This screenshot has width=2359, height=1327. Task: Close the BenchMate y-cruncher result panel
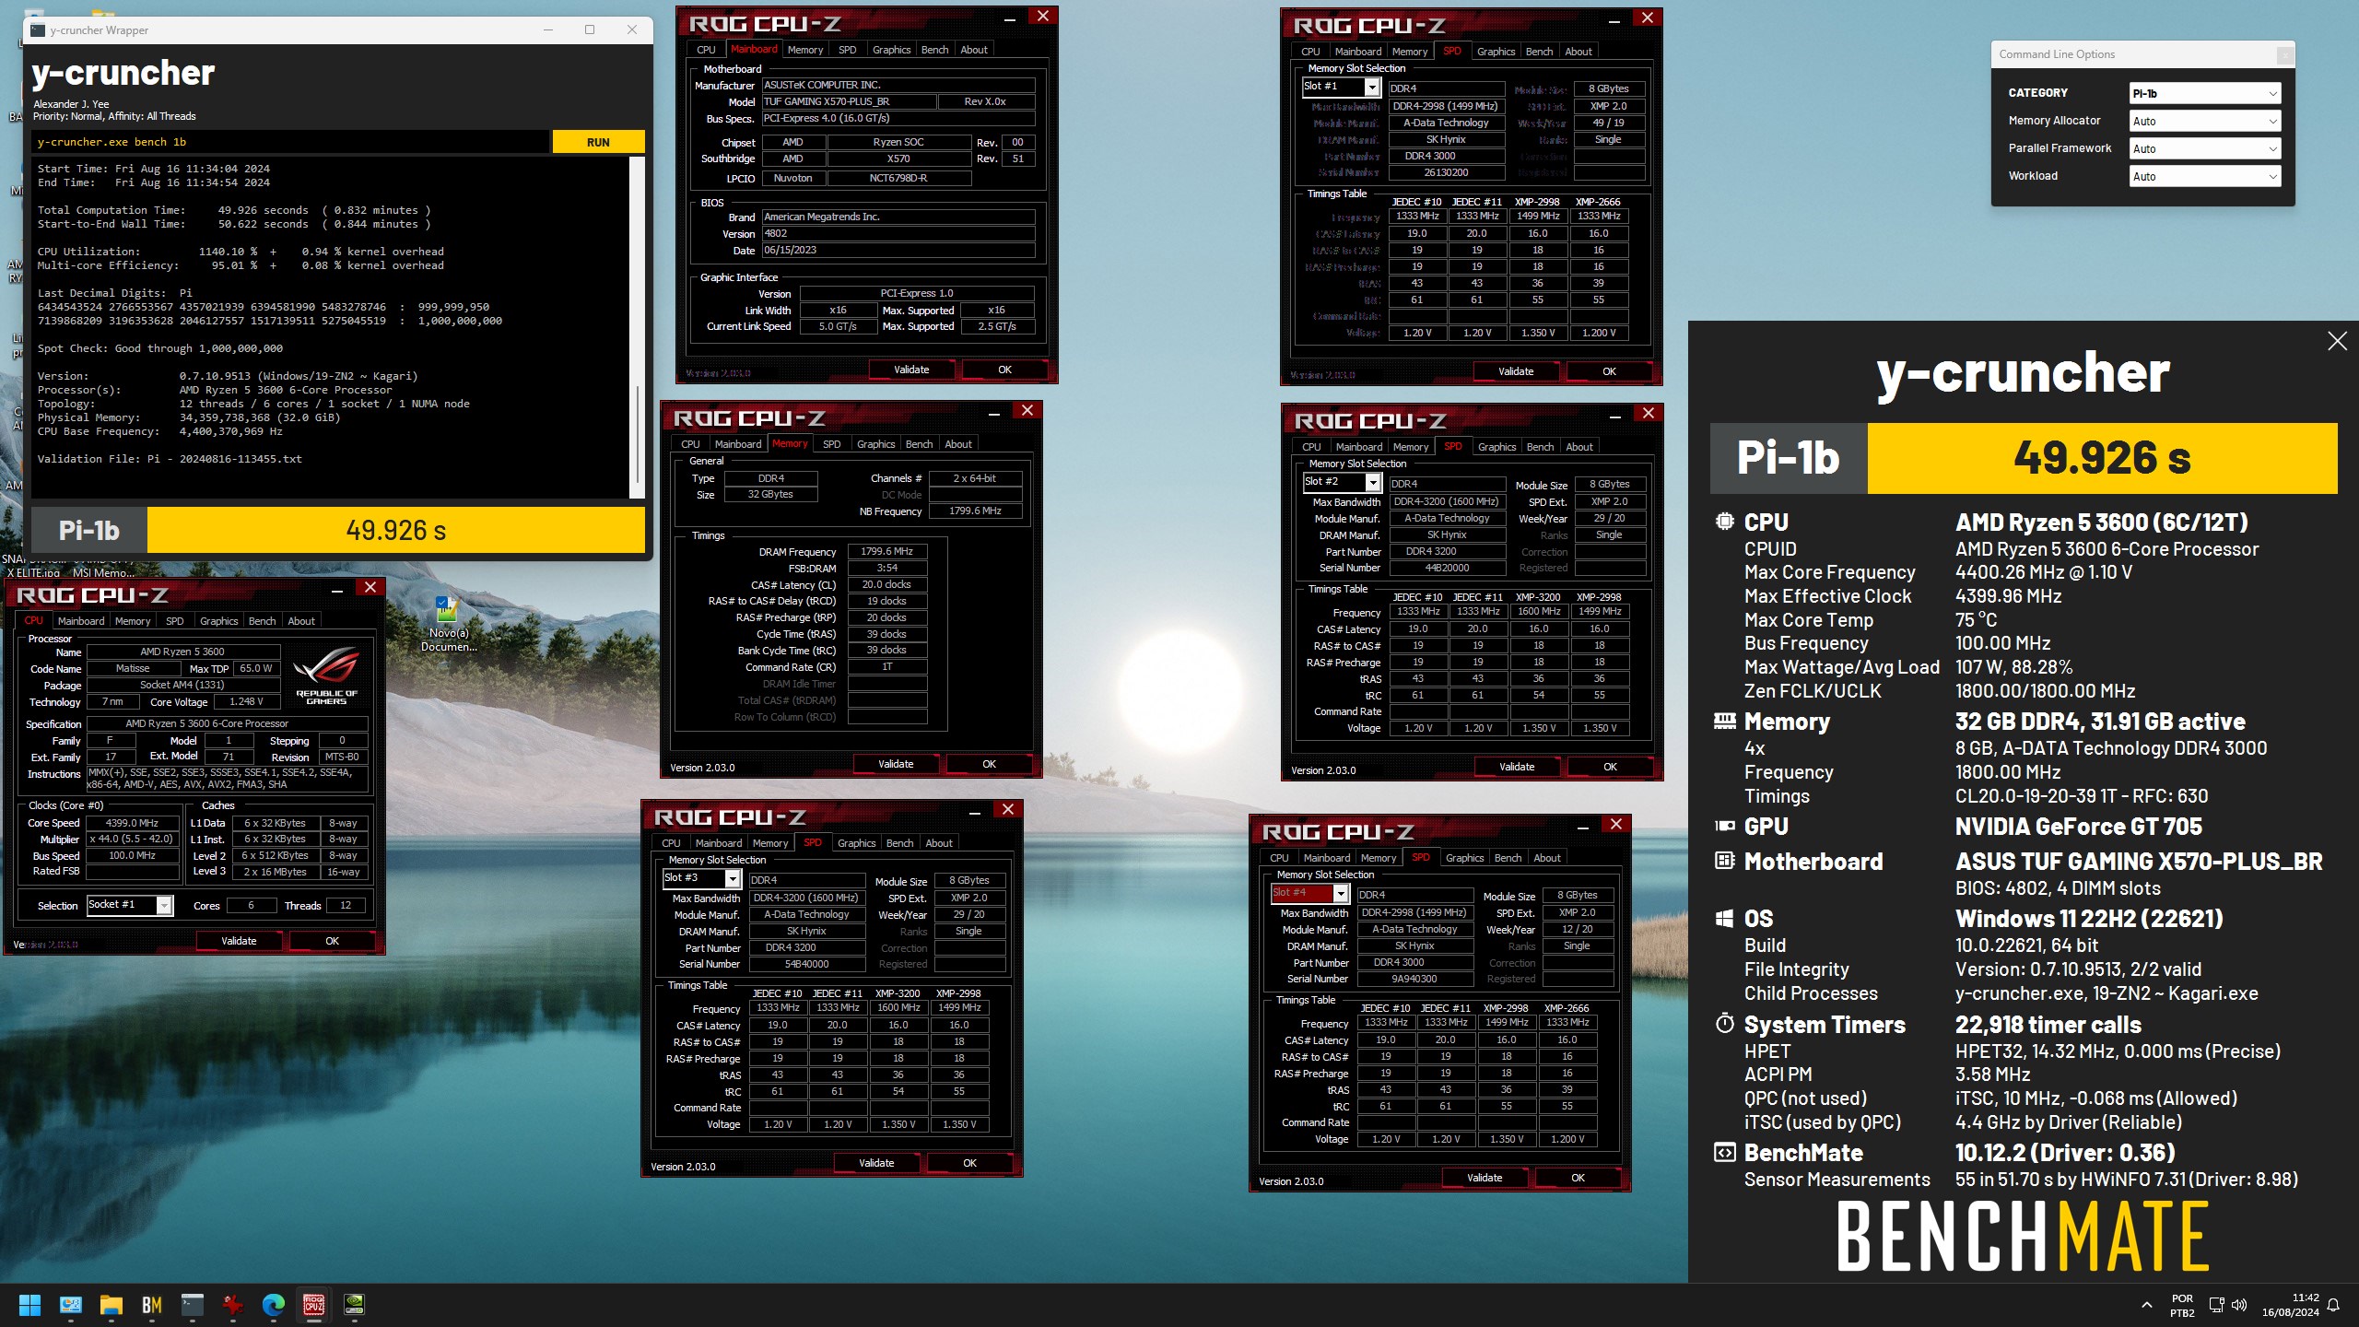point(2337,341)
